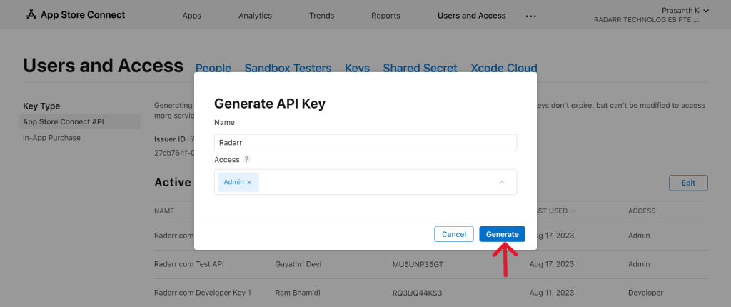Click the RADARR TECHNOLOGIES PTE team name
731x307 pixels.
coord(645,21)
